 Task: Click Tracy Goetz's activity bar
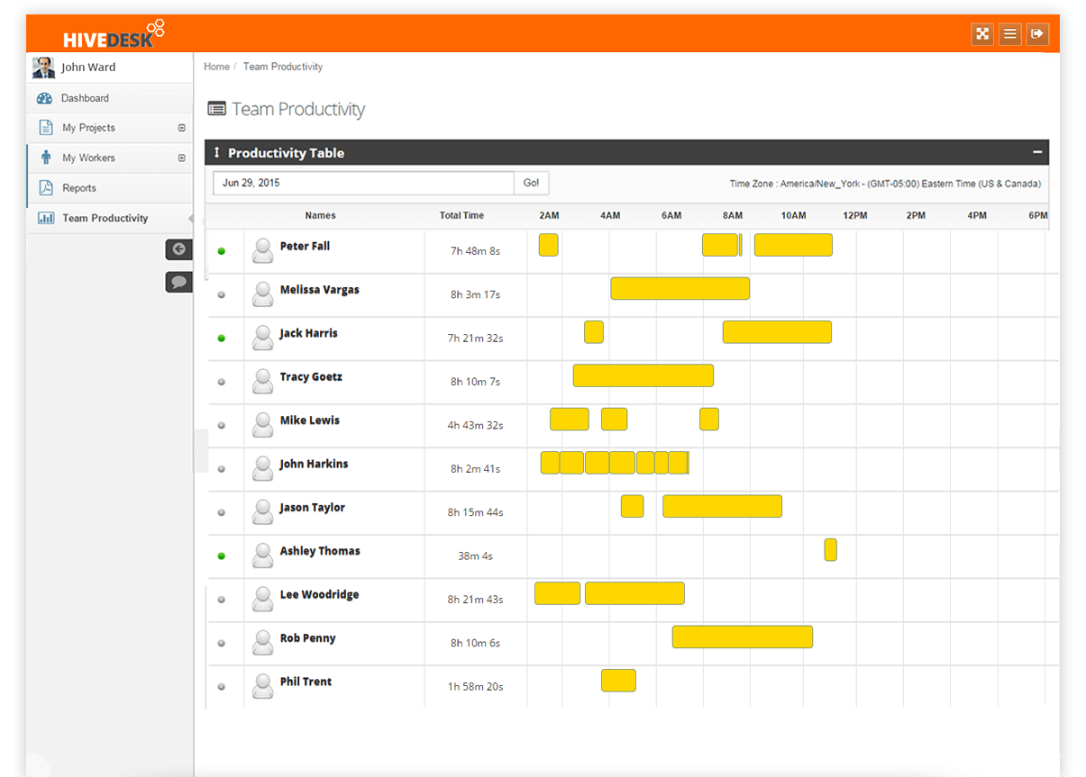[x=643, y=375]
